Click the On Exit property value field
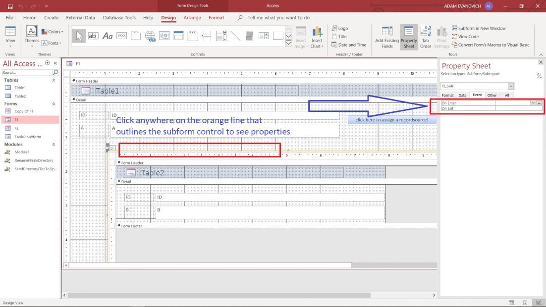The height and width of the screenshot is (307, 546). (518, 108)
